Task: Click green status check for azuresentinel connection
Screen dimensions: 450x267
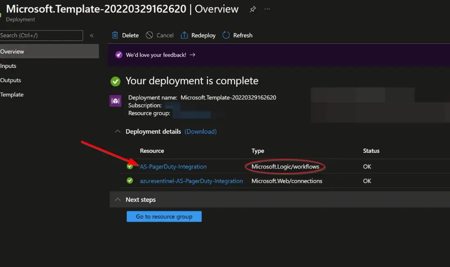Action: (x=130, y=181)
